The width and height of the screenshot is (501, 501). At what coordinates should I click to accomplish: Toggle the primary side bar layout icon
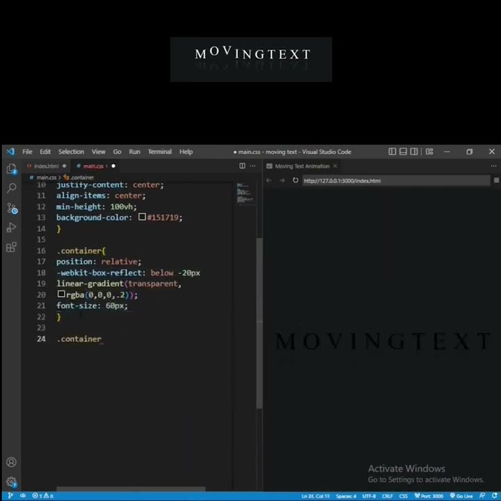[392, 152]
